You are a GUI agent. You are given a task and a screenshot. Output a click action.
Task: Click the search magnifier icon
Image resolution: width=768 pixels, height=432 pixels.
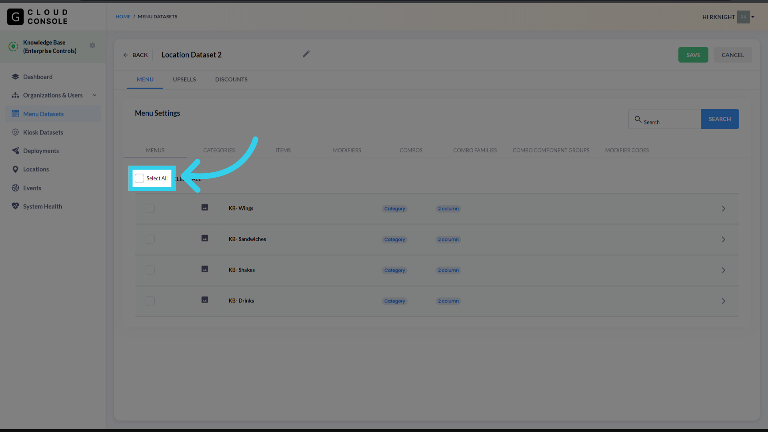(638, 119)
